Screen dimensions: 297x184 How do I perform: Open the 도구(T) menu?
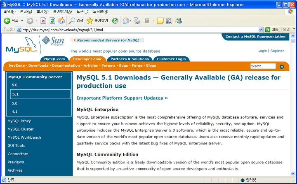pos(82,12)
